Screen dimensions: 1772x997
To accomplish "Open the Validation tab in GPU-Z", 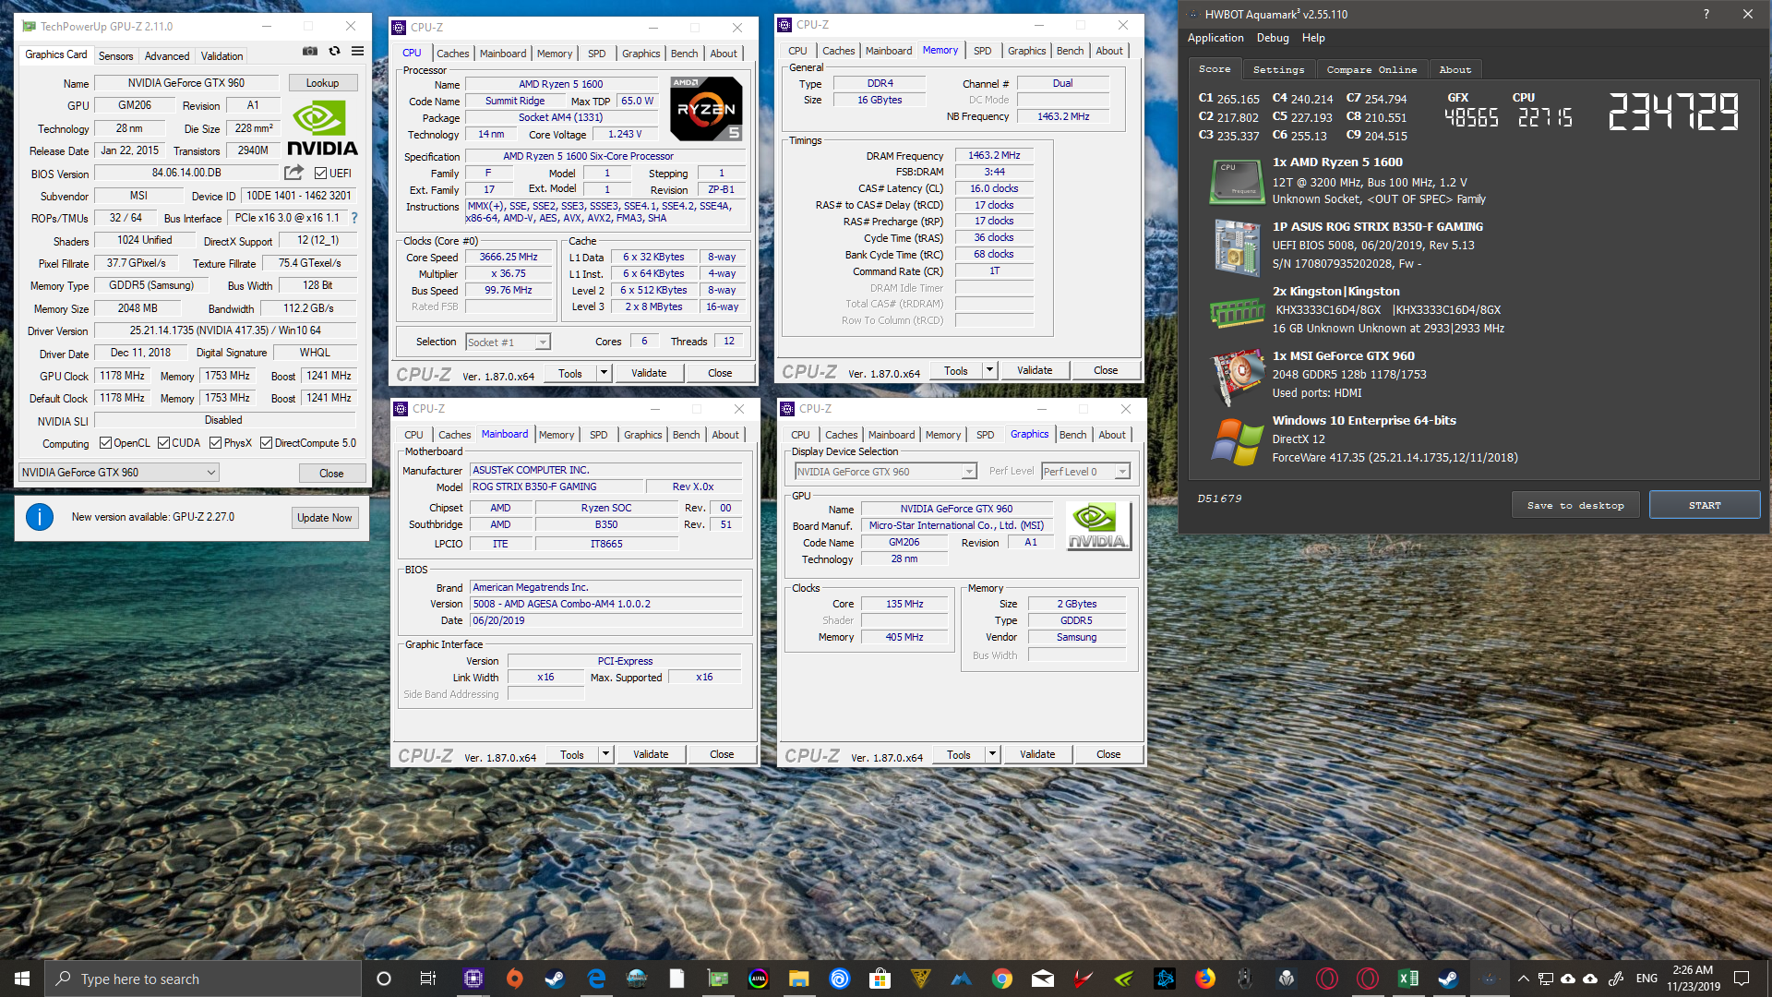I will tap(222, 56).
